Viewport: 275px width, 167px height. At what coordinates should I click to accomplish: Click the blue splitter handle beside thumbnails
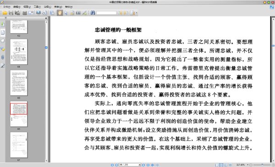coord(46,48)
